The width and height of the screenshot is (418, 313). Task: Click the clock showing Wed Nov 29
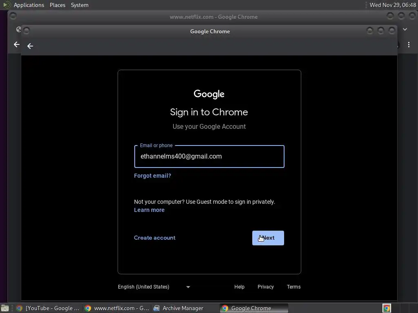tap(392, 5)
